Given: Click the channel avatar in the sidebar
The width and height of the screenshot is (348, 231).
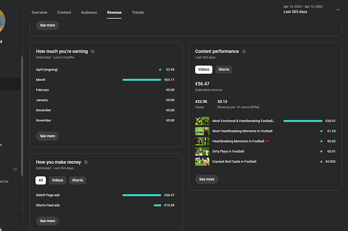Looking at the screenshot, I should pos(2,21).
